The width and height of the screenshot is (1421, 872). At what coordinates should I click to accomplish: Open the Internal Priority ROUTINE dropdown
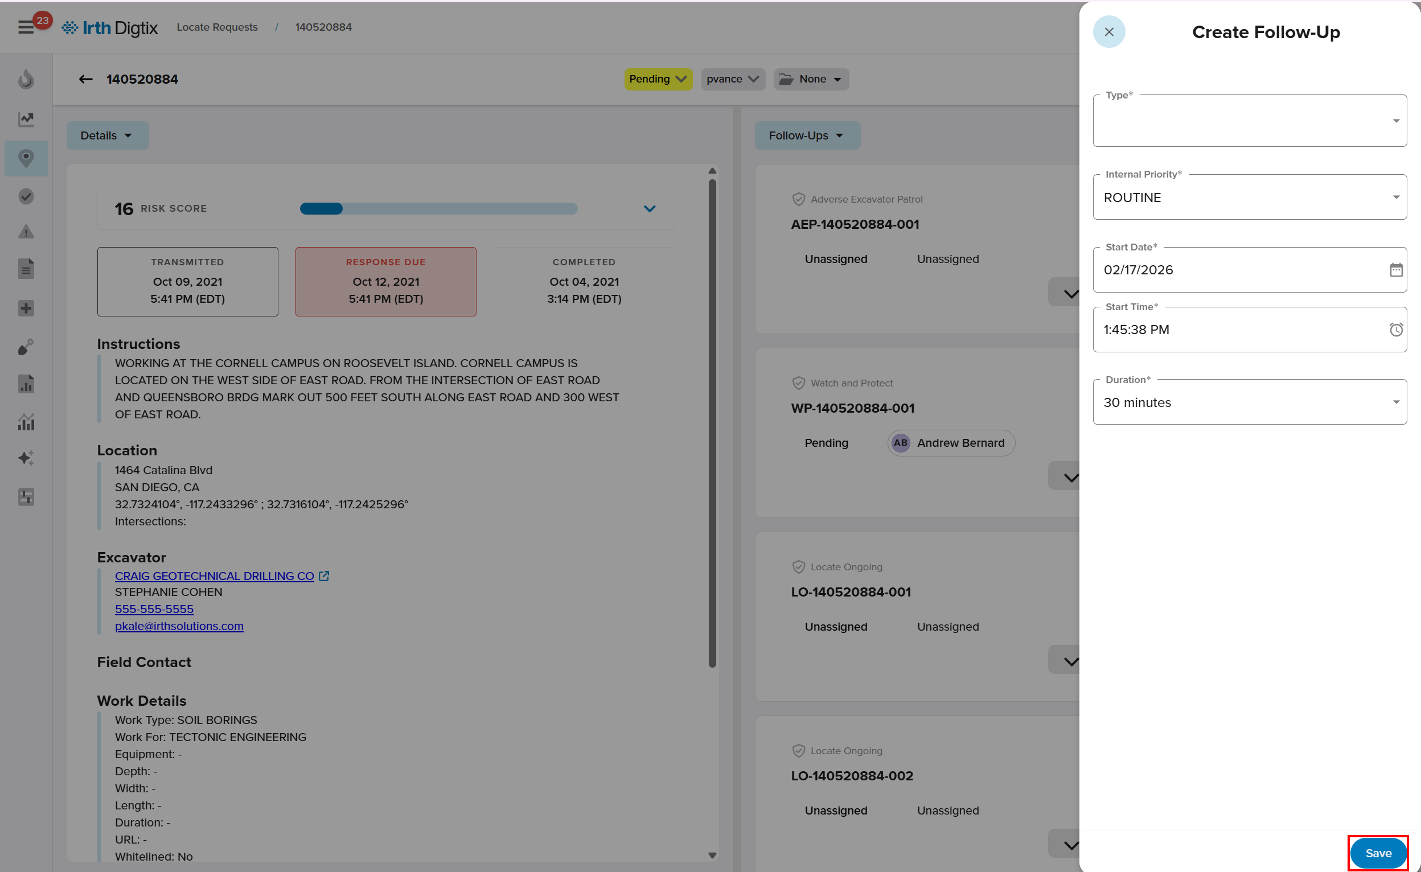point(1249,198)
